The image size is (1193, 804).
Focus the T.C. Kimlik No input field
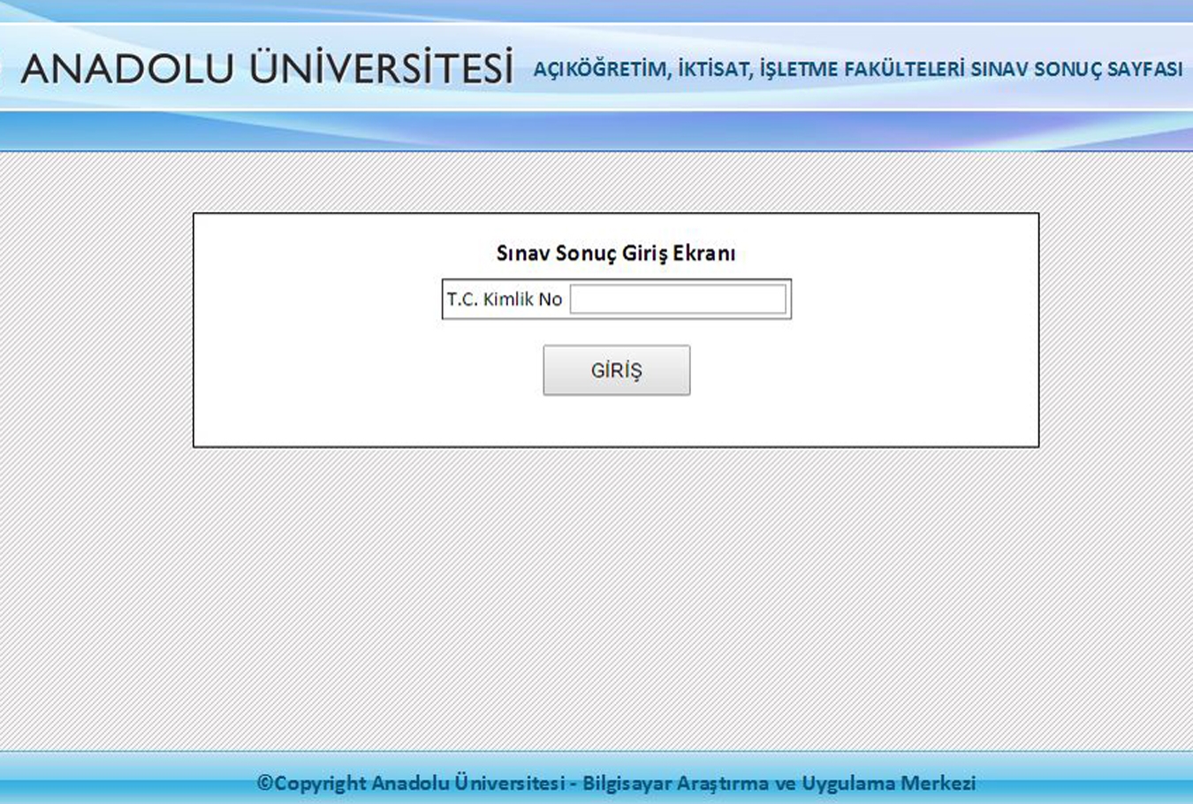(678, 299)
